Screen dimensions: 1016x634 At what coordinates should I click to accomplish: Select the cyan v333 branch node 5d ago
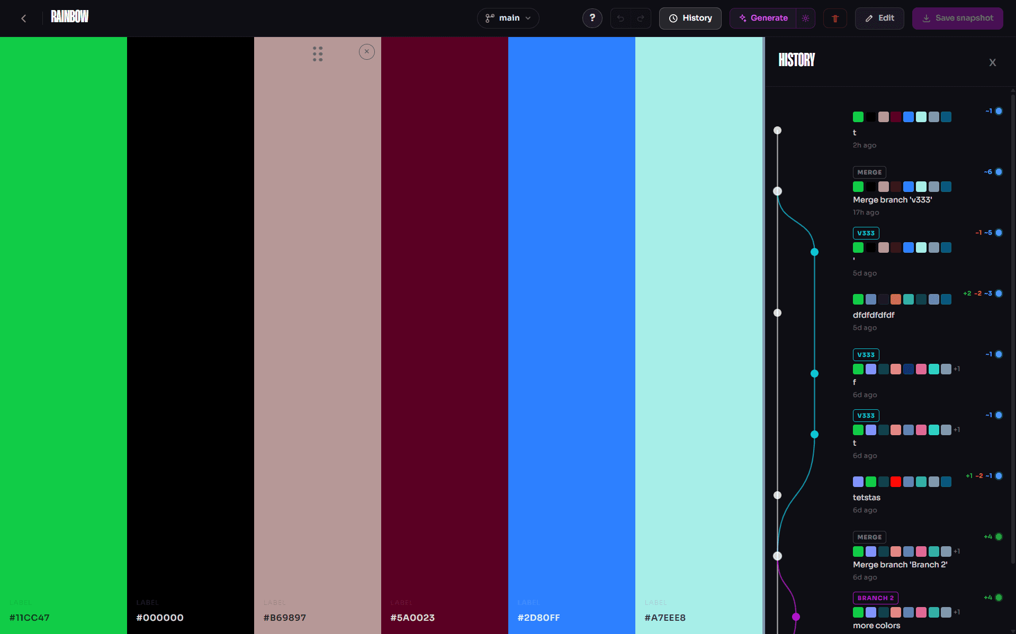point(814,252)
